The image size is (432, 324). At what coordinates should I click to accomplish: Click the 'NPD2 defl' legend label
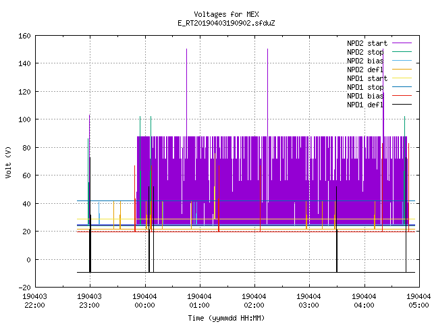point(365,70)
